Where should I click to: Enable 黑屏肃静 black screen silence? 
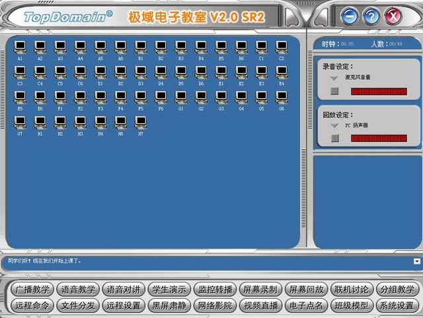pos(169,305)
